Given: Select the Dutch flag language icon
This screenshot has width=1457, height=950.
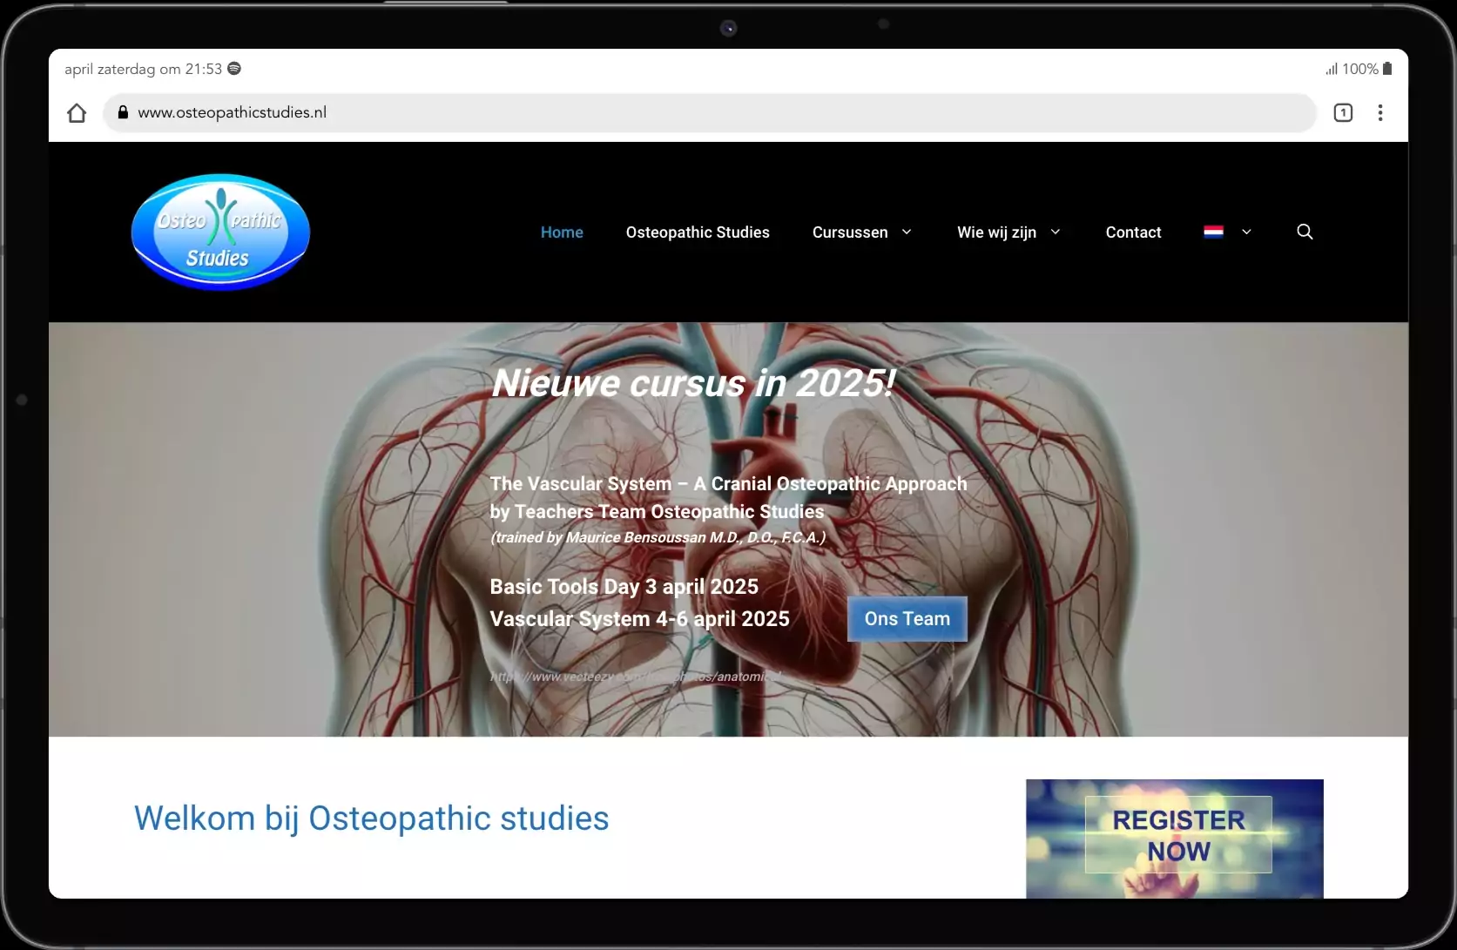Looking at the screenshot, I should point(1213,232).
